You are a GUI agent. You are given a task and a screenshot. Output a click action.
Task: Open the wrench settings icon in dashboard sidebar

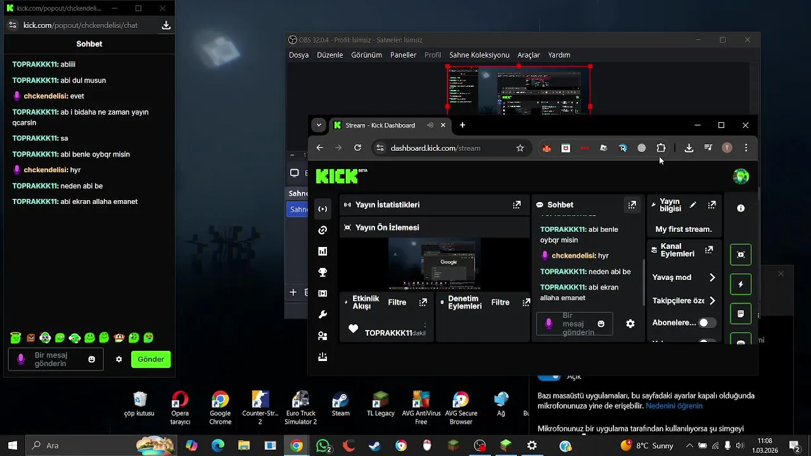322,315
